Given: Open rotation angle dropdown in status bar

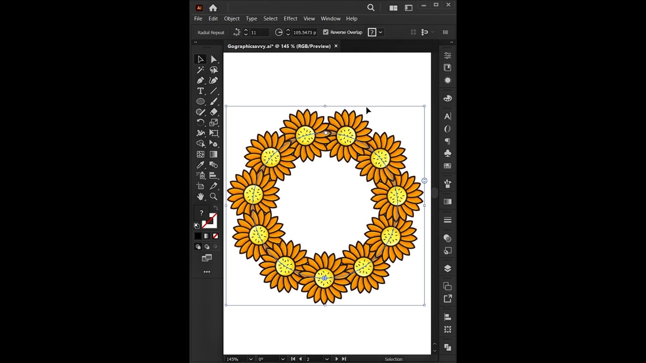Looking at the screenshot, I should point(282,359).
